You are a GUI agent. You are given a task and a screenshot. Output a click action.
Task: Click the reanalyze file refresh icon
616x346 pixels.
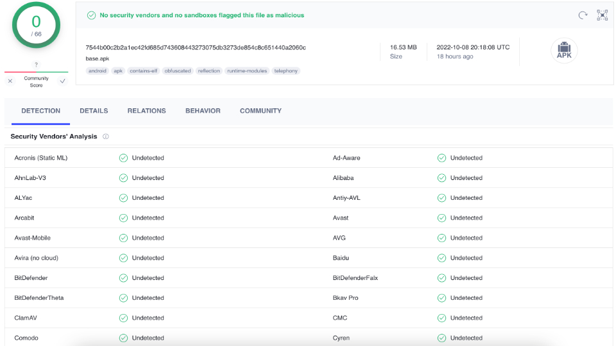[x=583, y=15]
